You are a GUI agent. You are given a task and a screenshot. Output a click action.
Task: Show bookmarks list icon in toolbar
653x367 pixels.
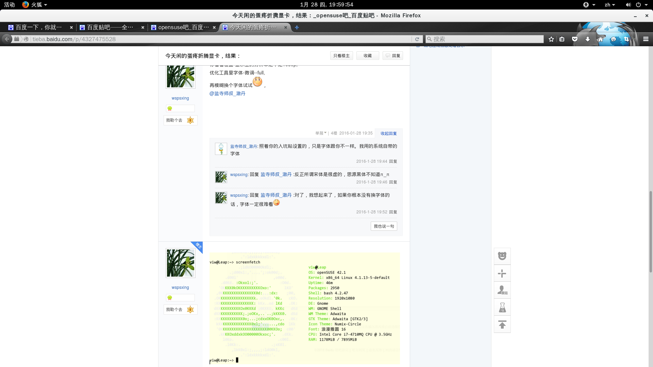[562, 39]
